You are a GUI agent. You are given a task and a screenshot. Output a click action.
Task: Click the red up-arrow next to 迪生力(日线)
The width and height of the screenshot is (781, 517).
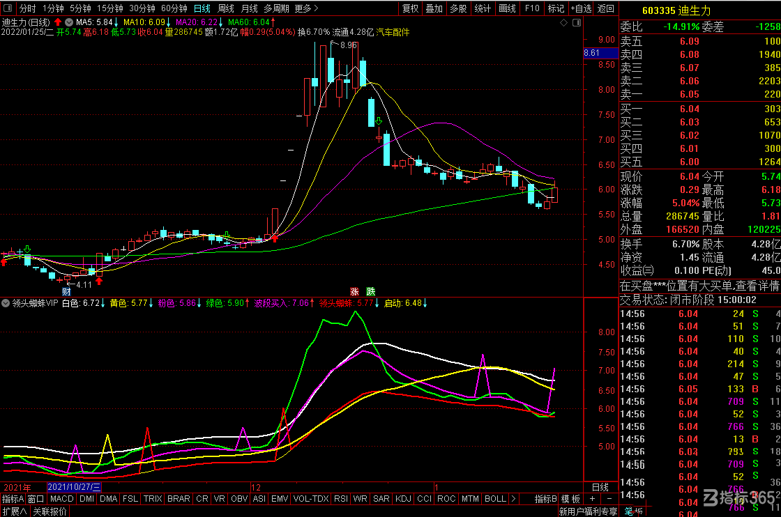click(x=59, y=22)
